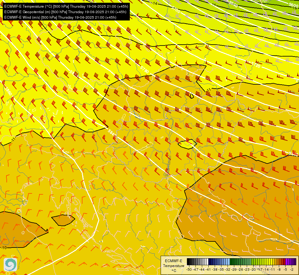This screenshot has width=299, height=275.
Task: Click the -44 value in the temperature legend
Action: (202, 269)
